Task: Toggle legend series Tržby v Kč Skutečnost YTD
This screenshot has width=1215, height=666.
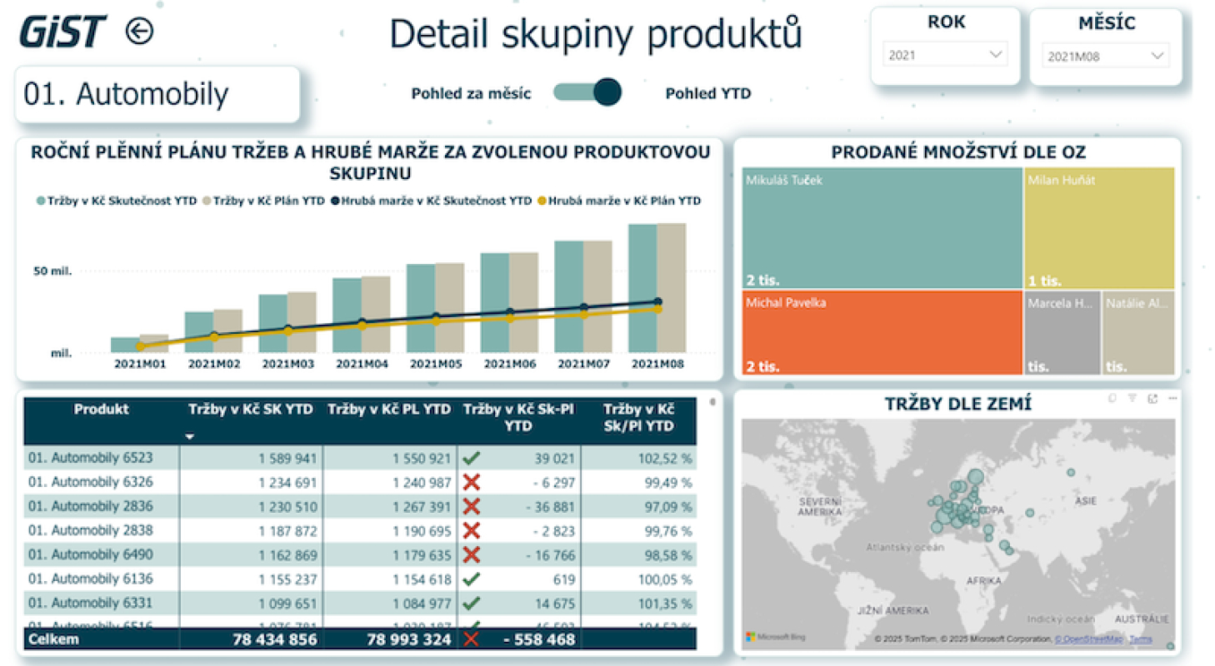Action: tap(117, 201)
